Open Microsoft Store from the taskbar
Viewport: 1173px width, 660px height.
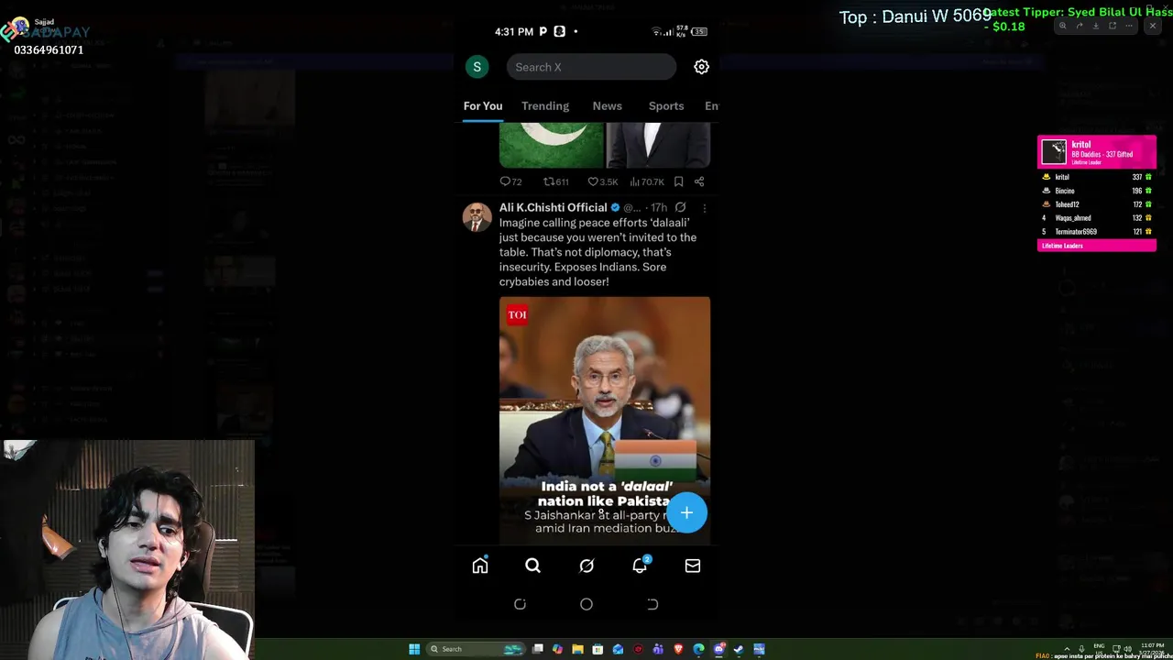point(597,649)
